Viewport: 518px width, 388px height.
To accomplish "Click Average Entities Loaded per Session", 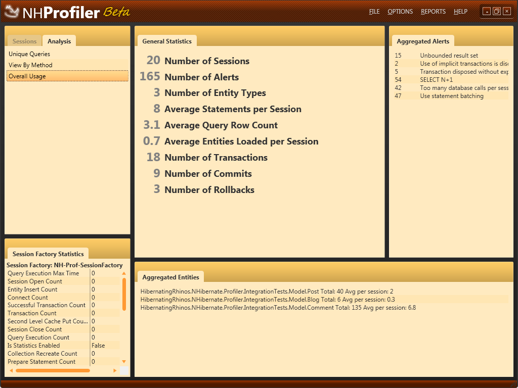I will [231, 141].
